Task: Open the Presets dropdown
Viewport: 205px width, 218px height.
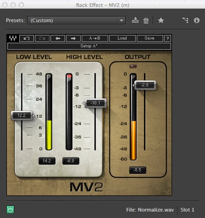Action: click(76, 20)
